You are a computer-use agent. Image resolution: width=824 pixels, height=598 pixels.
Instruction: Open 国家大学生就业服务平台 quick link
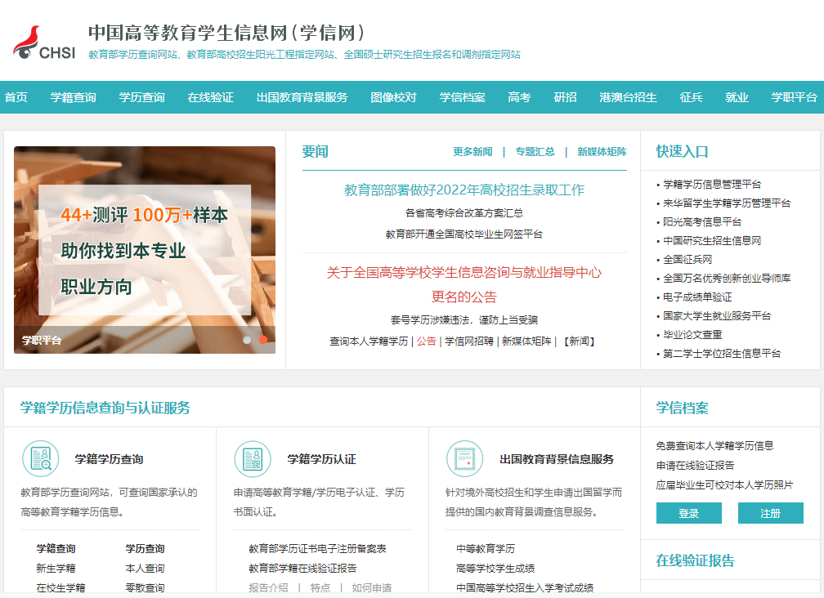[717, 316]
